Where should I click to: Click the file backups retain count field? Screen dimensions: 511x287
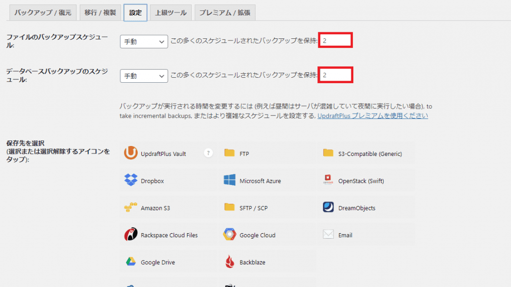[x=336, y=41]
